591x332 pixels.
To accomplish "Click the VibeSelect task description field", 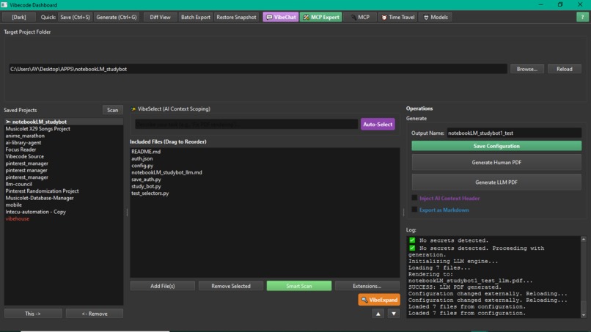I will coord(246,125).
